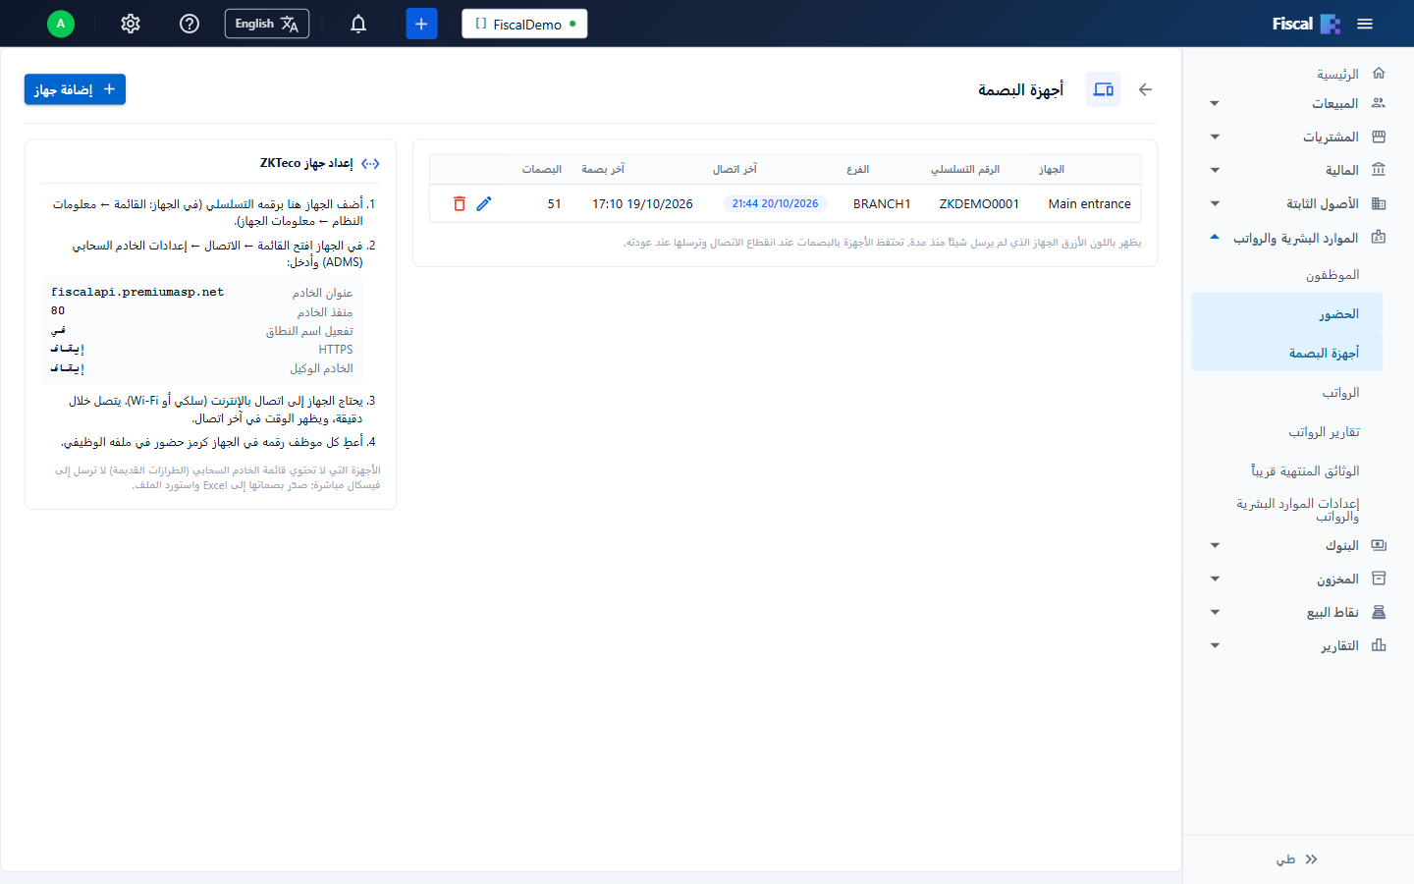
Task: Expand the المبيعات menu arrow
Action: (1215, 103)
